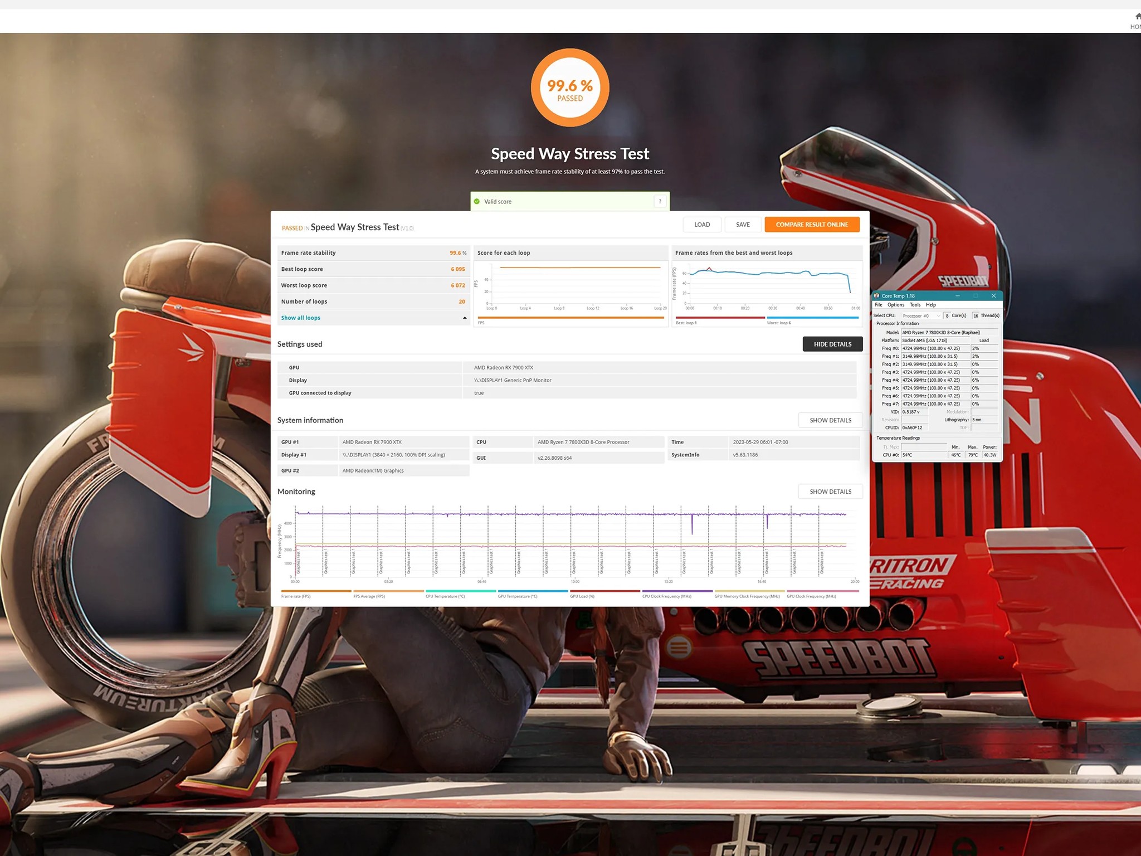Screen dimensions: 1141x856
Task: Click the Number of loops value 20
Action: (462, 301)
